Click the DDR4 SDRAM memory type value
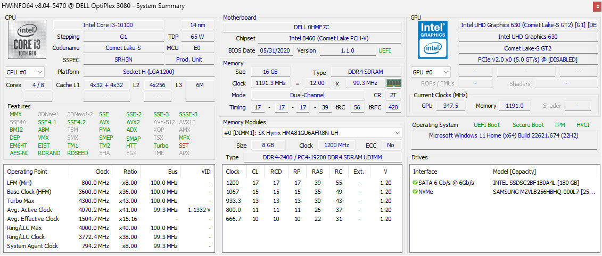The width and height of the screenshot is (602, 256). 366,72
